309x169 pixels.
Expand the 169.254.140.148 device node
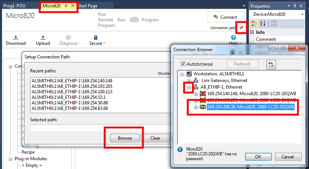tap(196, 94)
